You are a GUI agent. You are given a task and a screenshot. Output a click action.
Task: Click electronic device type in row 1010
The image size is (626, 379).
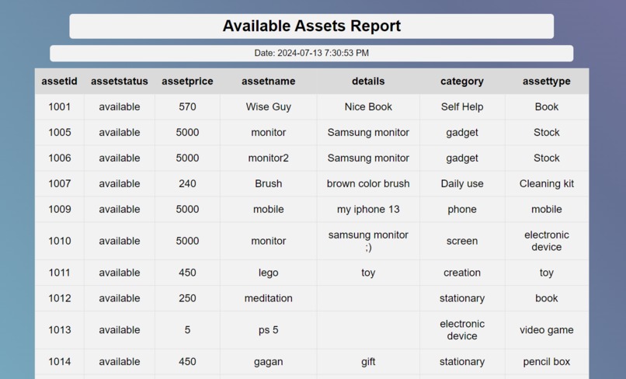(547, 241)
